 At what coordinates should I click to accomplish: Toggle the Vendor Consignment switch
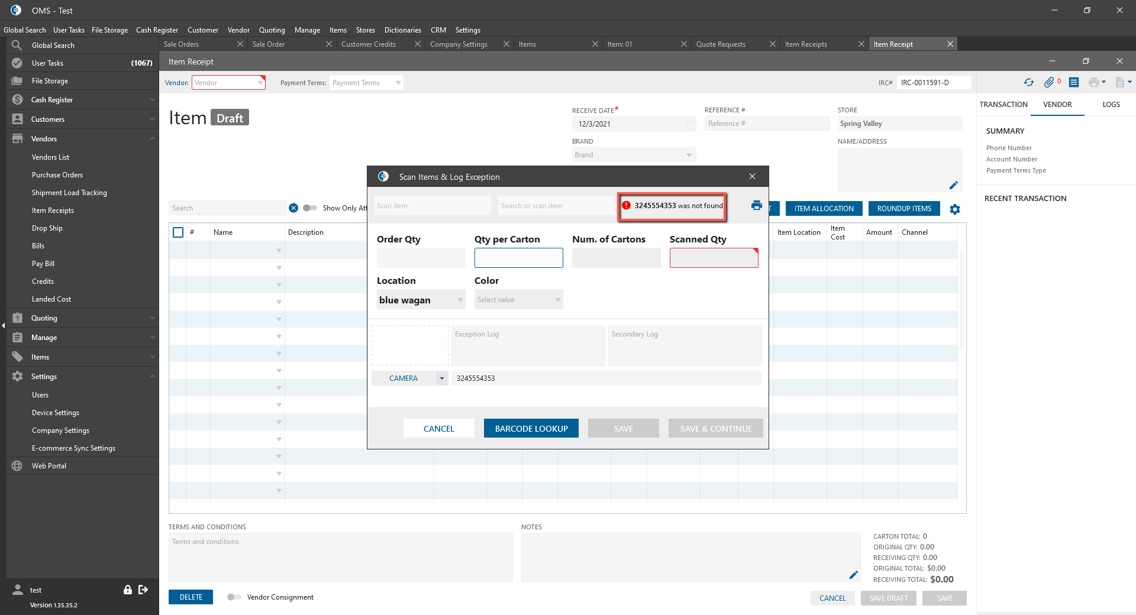point(234,597)
